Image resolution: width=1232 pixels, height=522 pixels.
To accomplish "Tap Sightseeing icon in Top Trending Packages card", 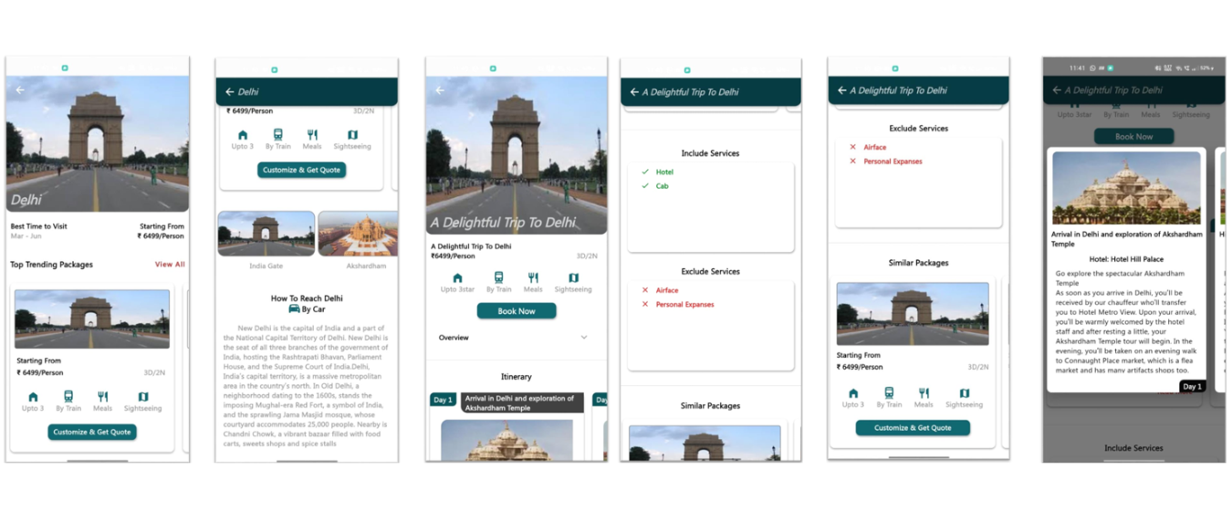I will [x=142, y=397].
